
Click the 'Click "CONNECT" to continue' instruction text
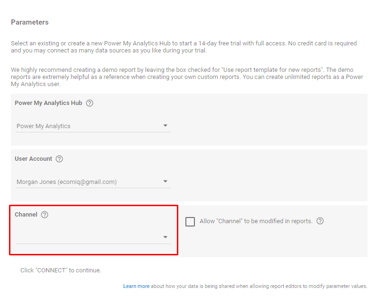coord(61,270)
